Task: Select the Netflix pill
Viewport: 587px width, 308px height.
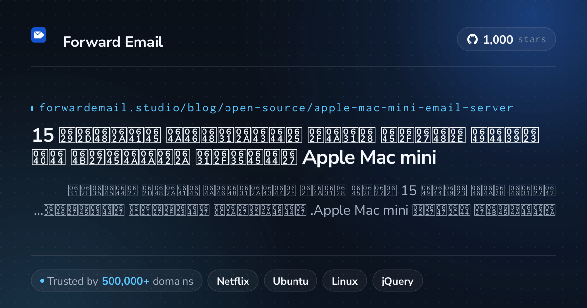Action: (233, 281)
